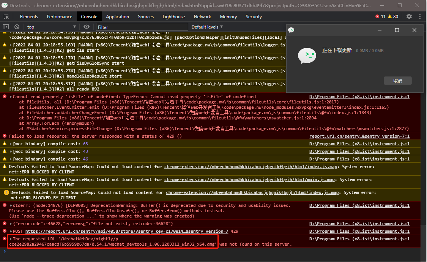This screenshot has height=262, width=427.
Task: Minimize the update download dialog
Action: click(379, 30)
